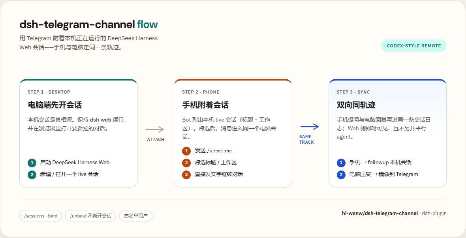Click the green 2 badge beside 新建 / 打开
466x238 pixels.
[x=32, y=174]
